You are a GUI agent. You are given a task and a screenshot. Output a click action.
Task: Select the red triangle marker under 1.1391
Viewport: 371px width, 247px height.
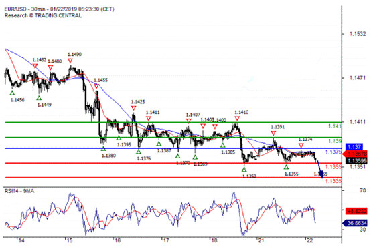click(x=273, y=134)
